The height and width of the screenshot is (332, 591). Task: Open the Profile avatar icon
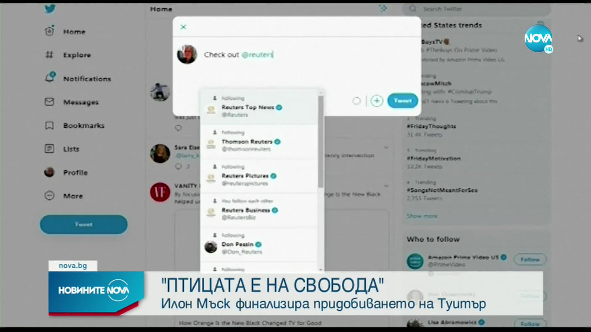(x=49, y=172)
